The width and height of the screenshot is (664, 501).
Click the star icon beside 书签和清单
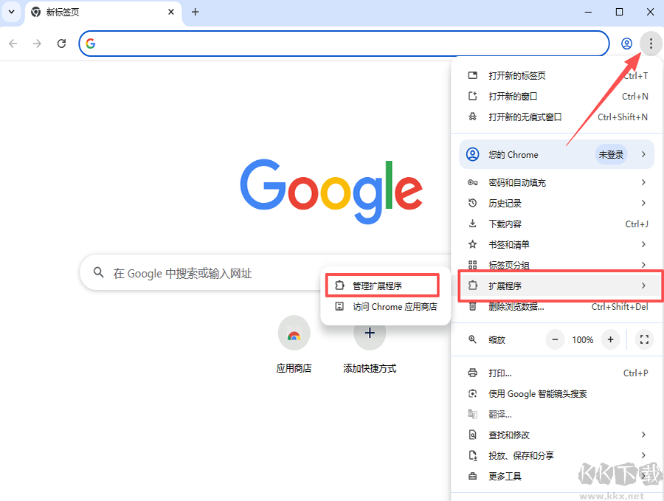[473, 244]
